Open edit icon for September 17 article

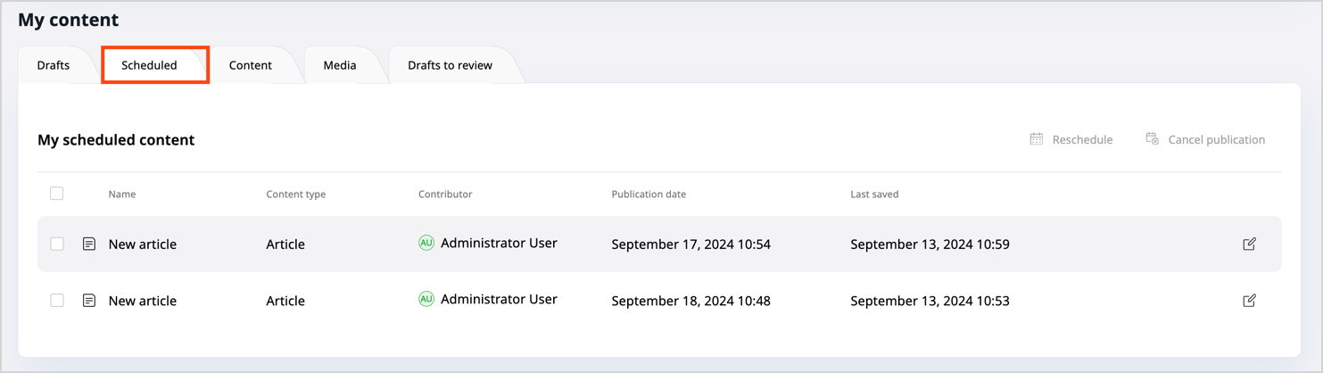(x=1249, y=244)
